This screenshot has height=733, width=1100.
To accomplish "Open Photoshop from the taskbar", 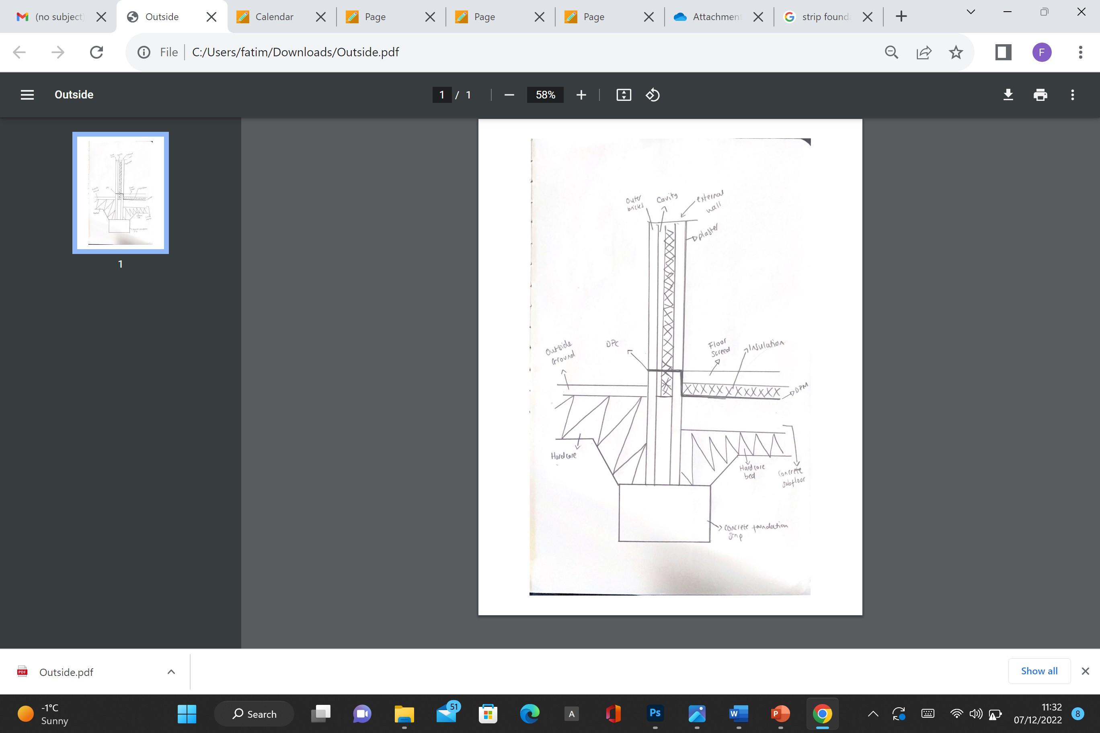I will pos(655,713).
